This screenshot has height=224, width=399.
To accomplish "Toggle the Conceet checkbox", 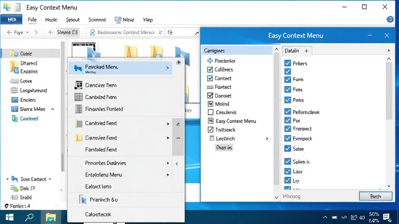I will (x=210, y=78).
